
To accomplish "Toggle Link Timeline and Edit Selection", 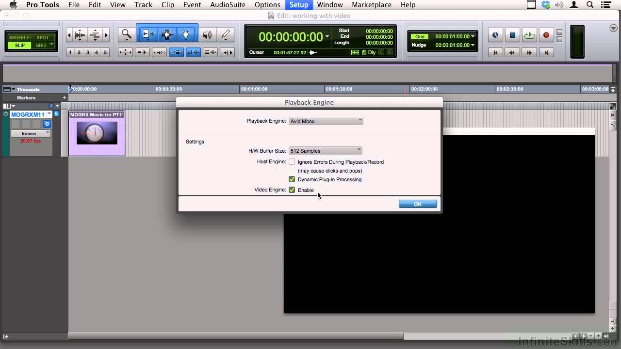I will tap(193, 52).
